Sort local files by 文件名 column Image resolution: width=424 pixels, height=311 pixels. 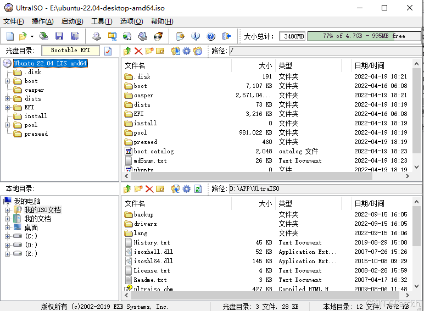click(x=177, y=203)
